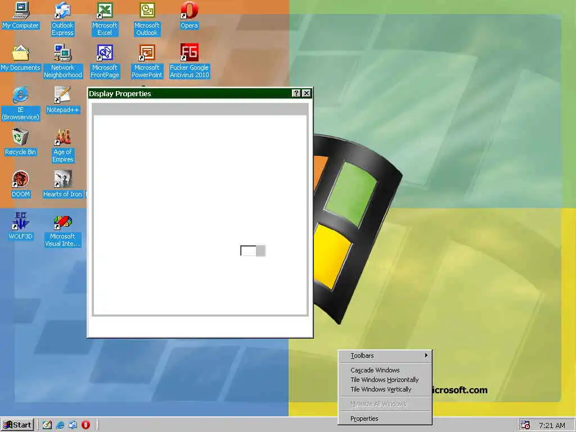This screenshot has width=576, height=432.
Task: Click the task scheduler tray icon
Action: [525, 425]
